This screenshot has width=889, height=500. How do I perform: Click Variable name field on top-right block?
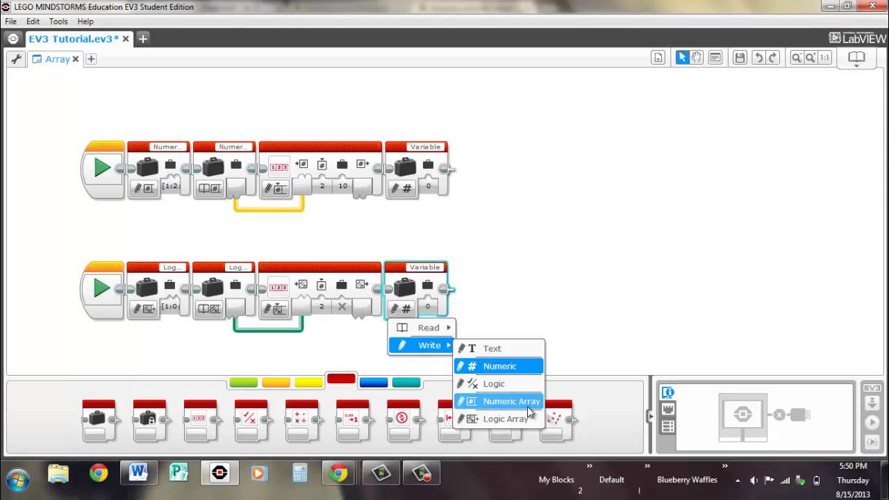[425, 147]
